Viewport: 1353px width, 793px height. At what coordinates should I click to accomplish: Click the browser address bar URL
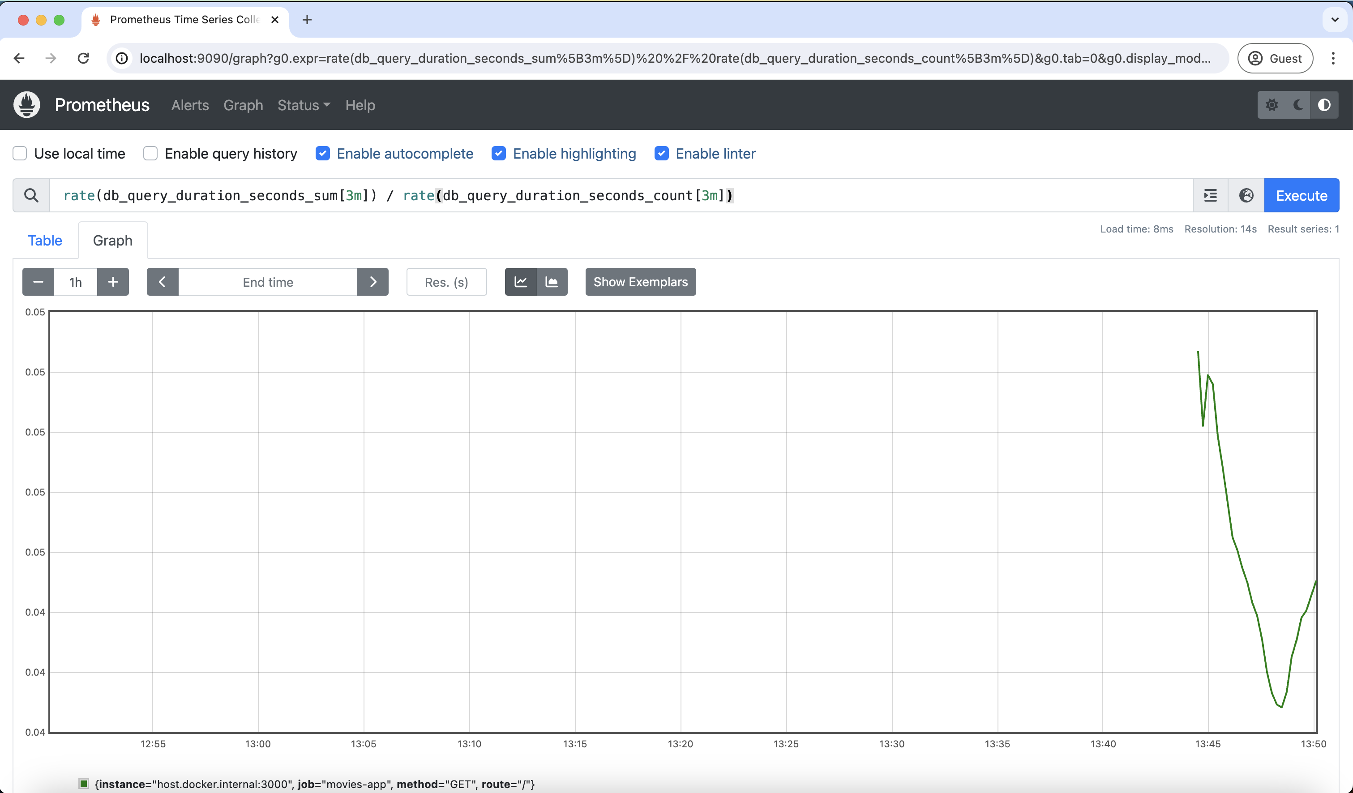(675, 58)
